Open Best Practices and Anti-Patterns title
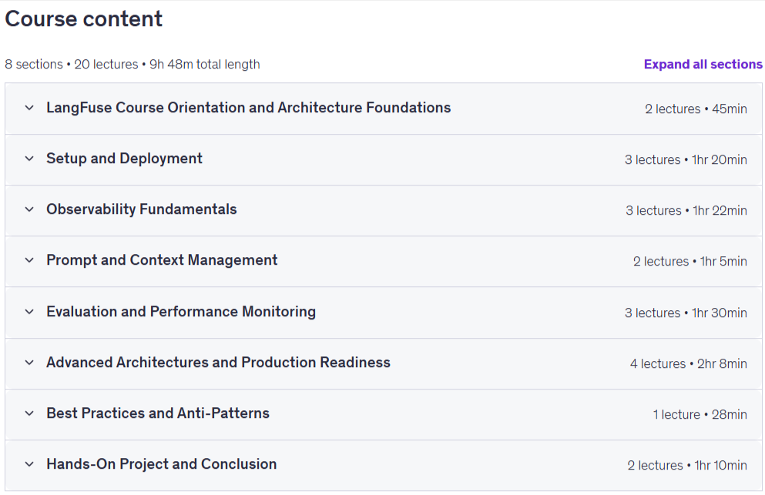Screen dimensions: 765x495 [158, 413]
